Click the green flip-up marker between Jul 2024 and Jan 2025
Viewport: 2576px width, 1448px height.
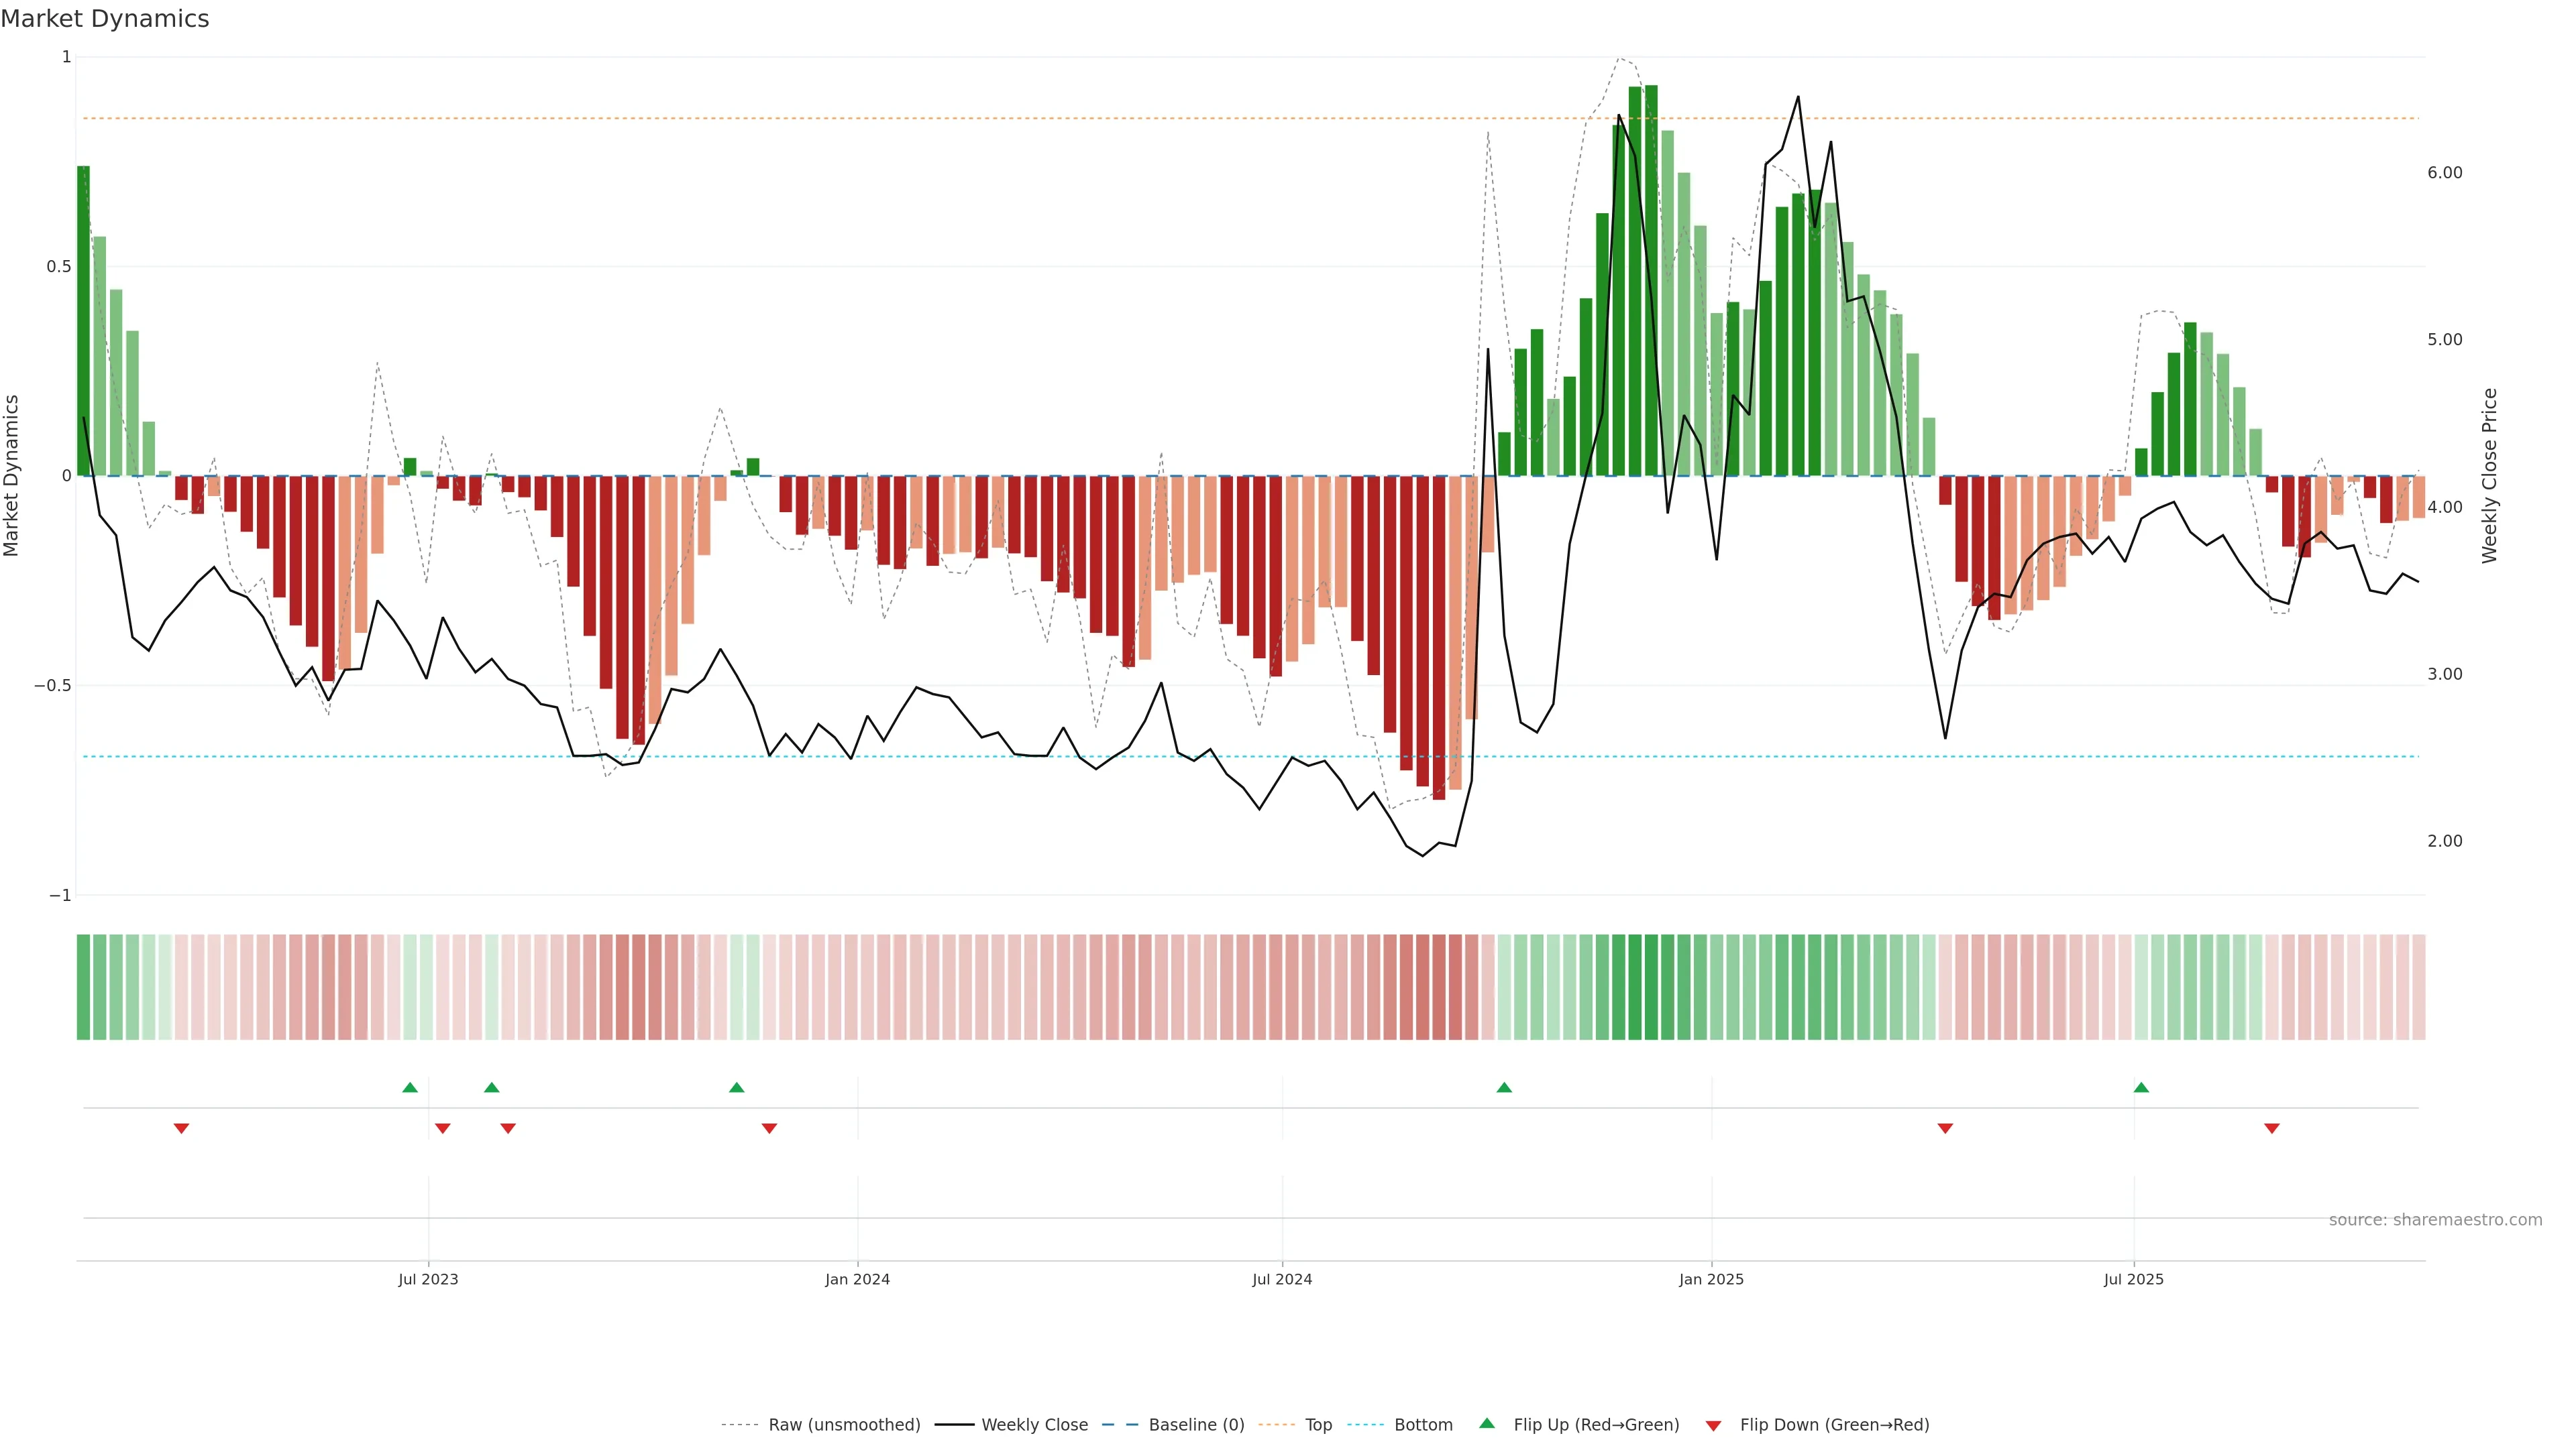[x=1504, y=1087]
